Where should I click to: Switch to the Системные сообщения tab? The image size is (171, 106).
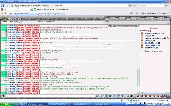[125, 26]
